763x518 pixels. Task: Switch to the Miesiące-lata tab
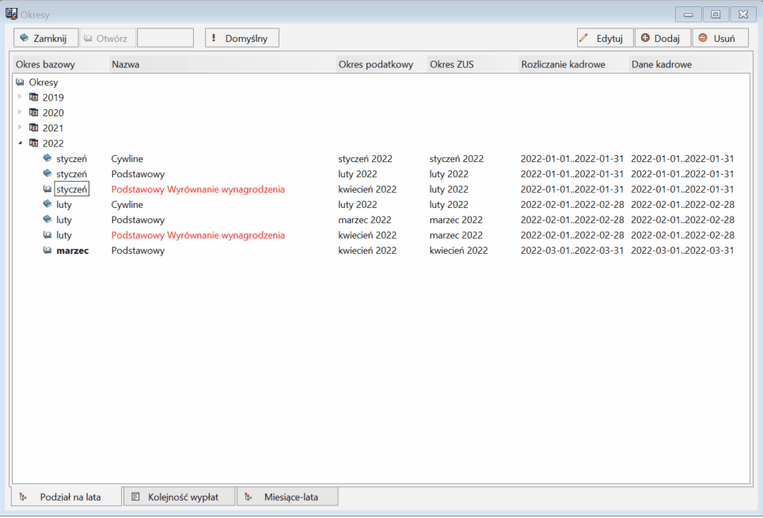click(x=287, y=497)
